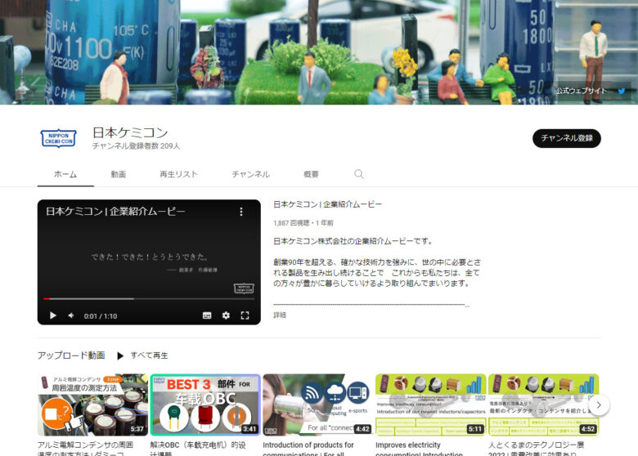Click the Nippon Chemi-Con watermark in the player
This screenshot has height=456, width=638.
tap(244, 288)
